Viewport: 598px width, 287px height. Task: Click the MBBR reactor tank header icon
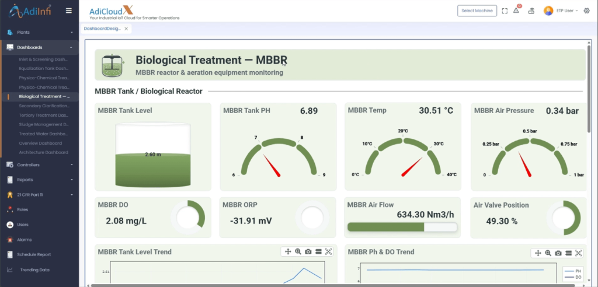[x=113, y=65]
